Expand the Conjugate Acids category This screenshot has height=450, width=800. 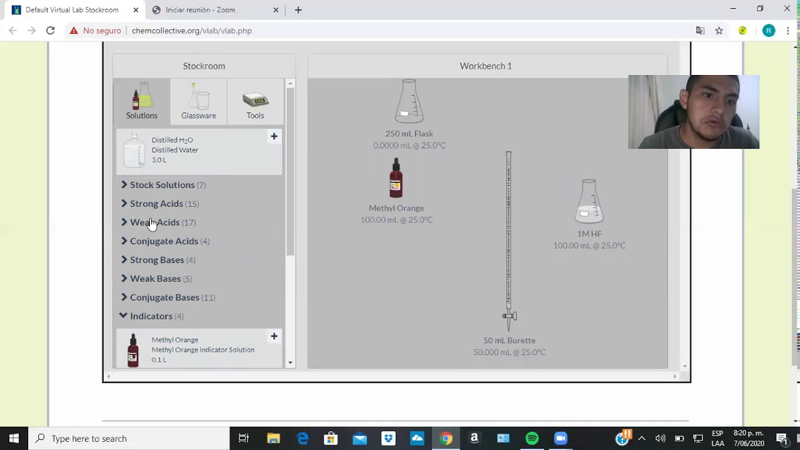pyautogui.click(x=164, y=241)
